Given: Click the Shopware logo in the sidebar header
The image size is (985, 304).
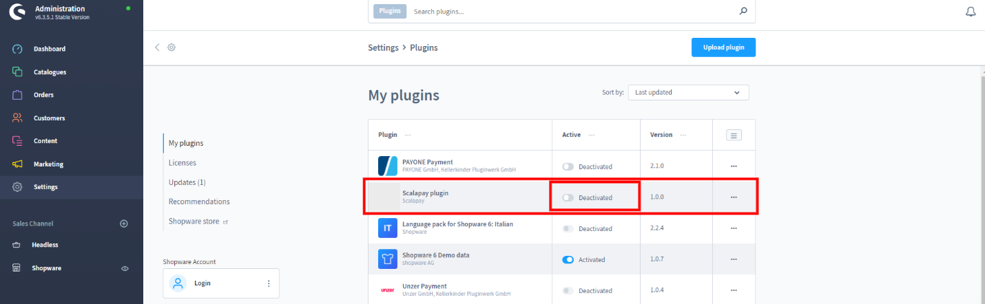Looking at the screenshot, I should pyautogui.click(x=18, y=12).
